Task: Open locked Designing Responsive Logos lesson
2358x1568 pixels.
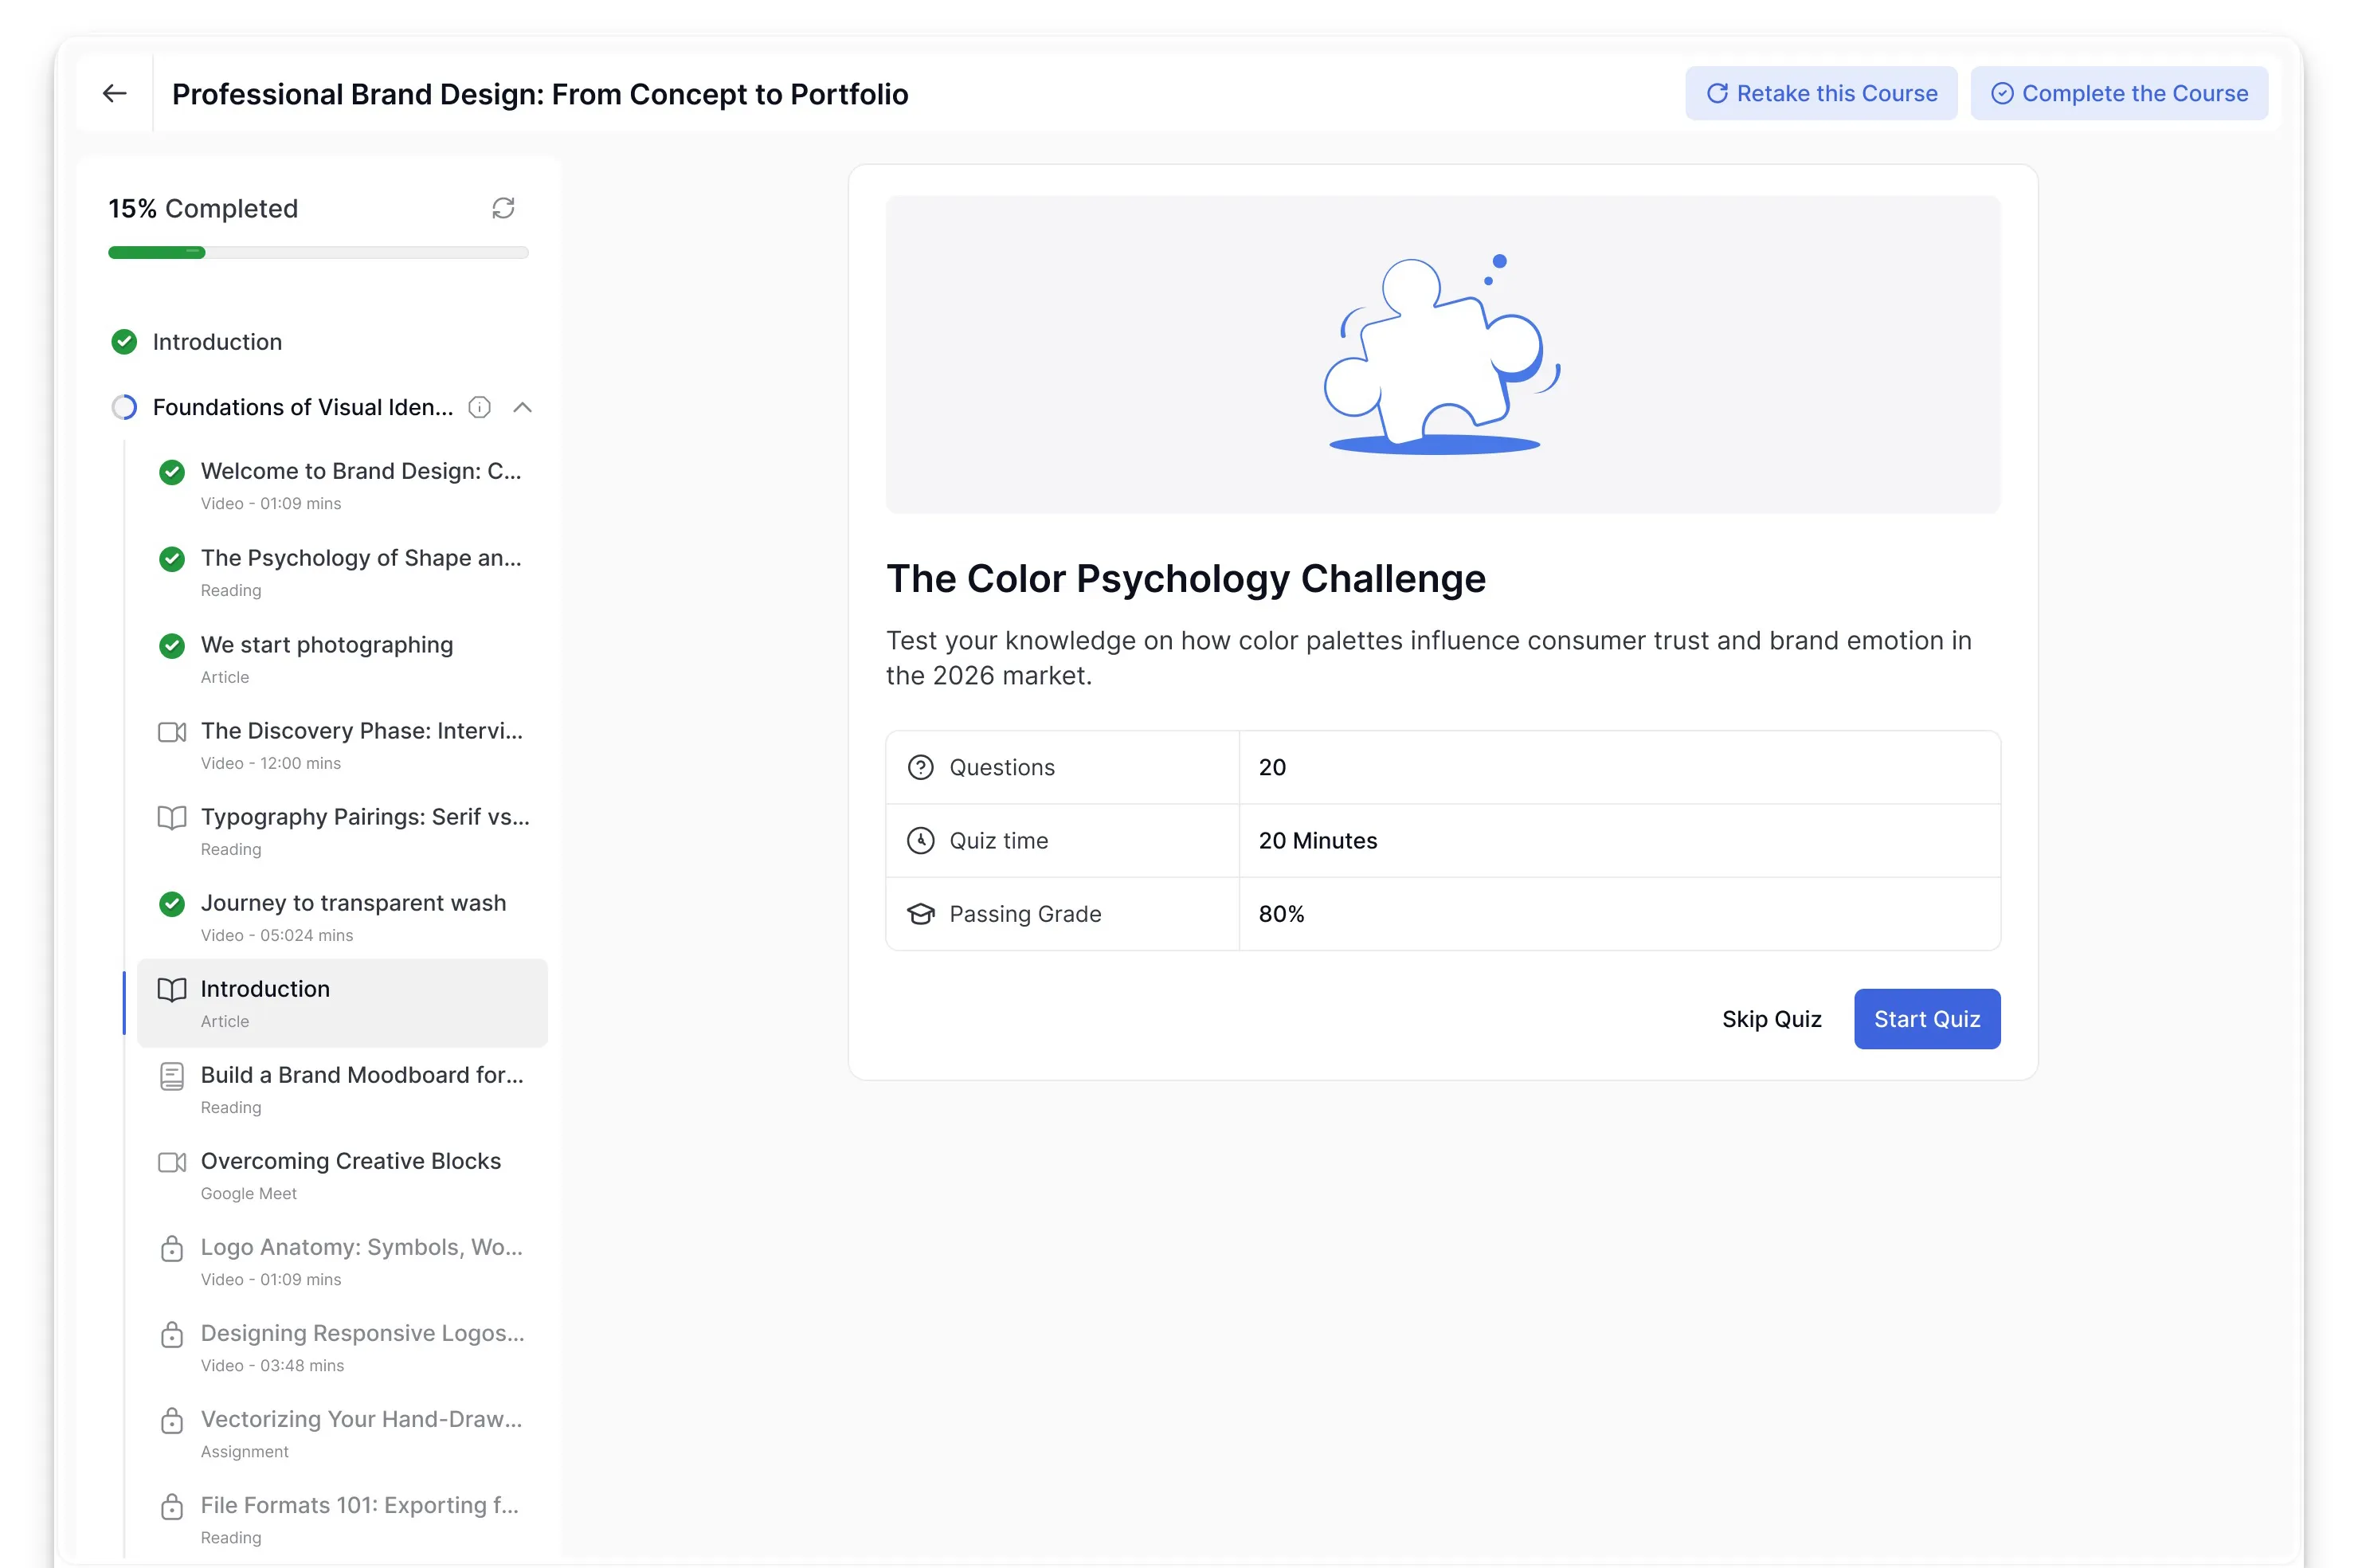Action: point(342,1347)
